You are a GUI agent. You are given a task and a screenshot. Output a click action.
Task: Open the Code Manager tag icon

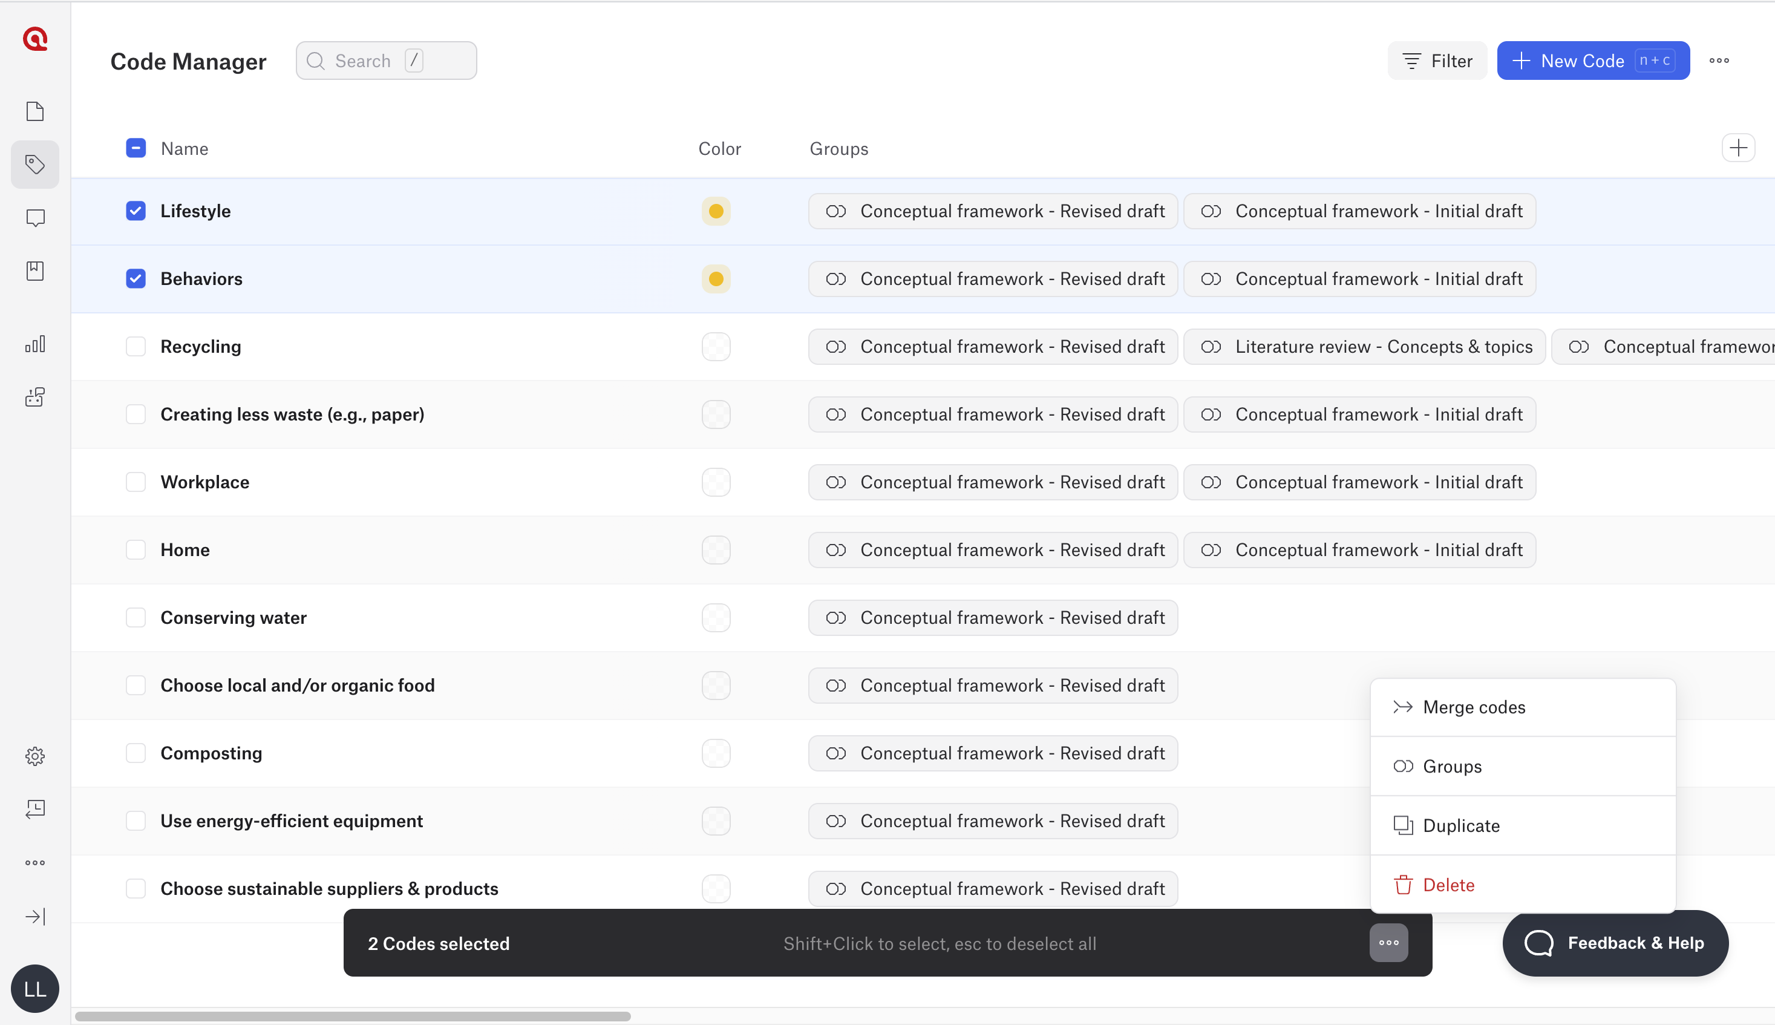click(34, 165)
